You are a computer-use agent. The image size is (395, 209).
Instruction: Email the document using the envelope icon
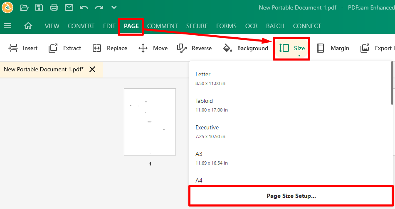coord(69,7)
